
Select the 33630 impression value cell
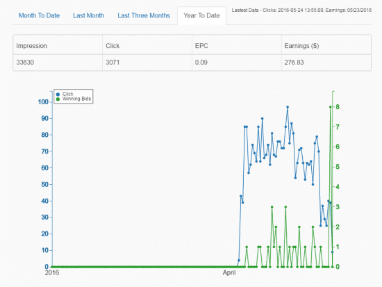[58, 63]
